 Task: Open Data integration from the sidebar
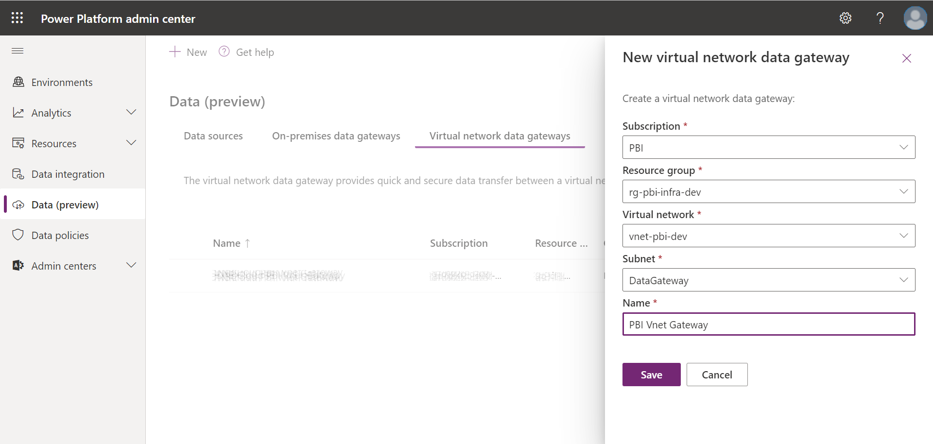68,174
